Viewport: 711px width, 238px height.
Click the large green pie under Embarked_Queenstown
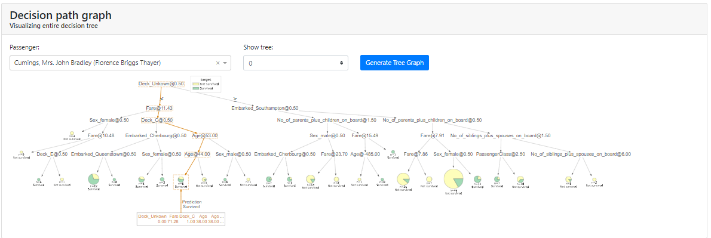pyautogui.click(x=93, y=179)
